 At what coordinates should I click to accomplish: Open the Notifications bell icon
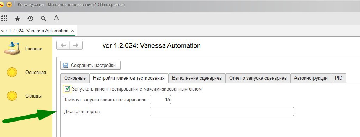click(x=56, y=19)
